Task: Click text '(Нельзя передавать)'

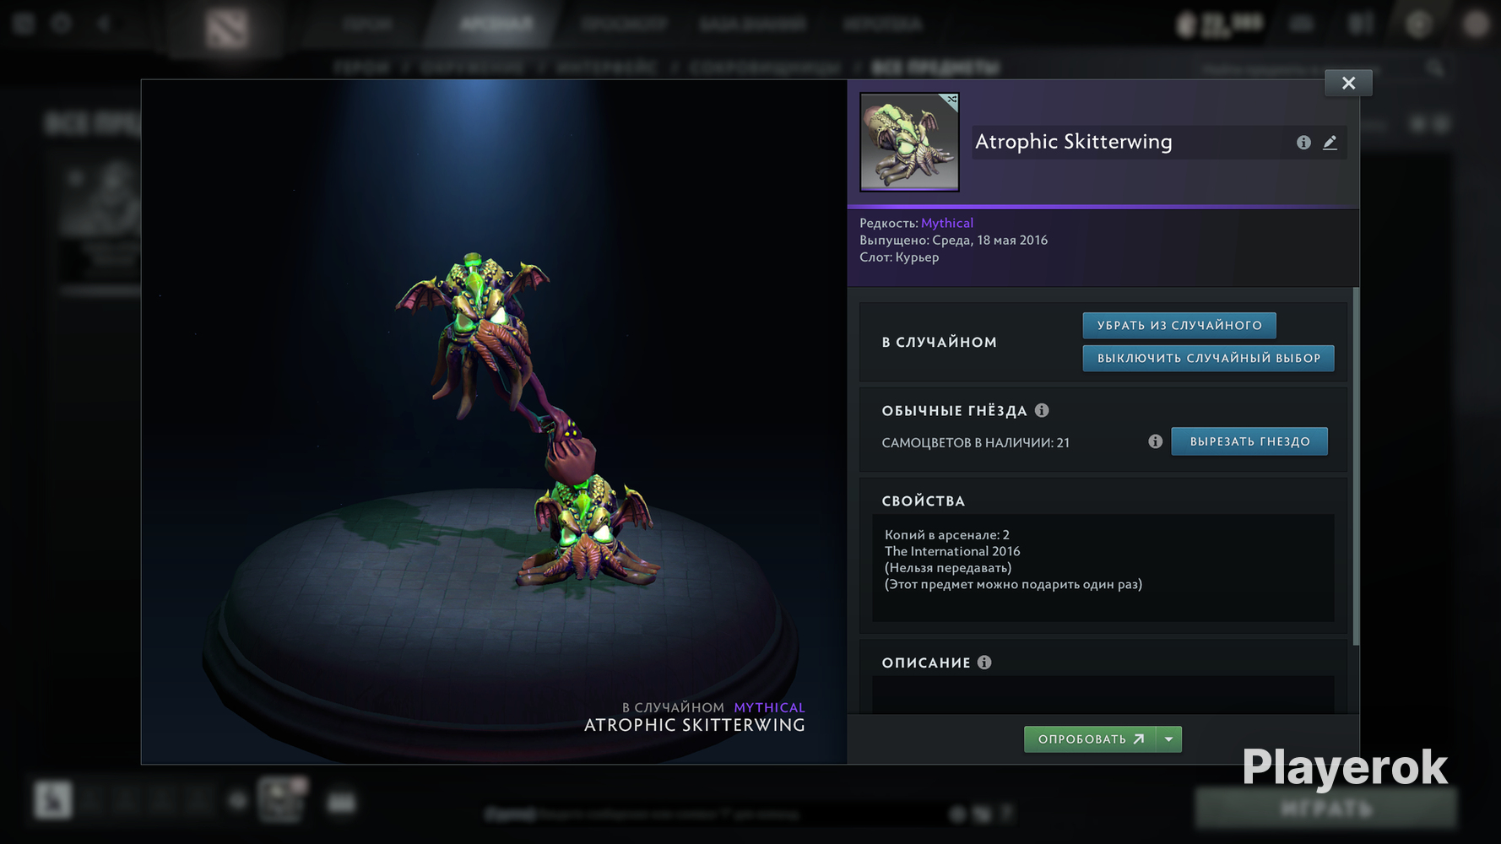Action: [948, 567]
